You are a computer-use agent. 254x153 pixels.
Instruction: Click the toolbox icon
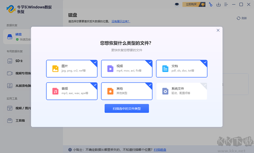coord(10,120)
